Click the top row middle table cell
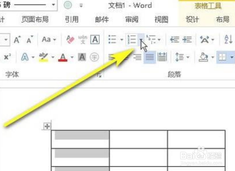Image resolution: width=235 pixels, height=171 pixels. click(x=138, y=139)
